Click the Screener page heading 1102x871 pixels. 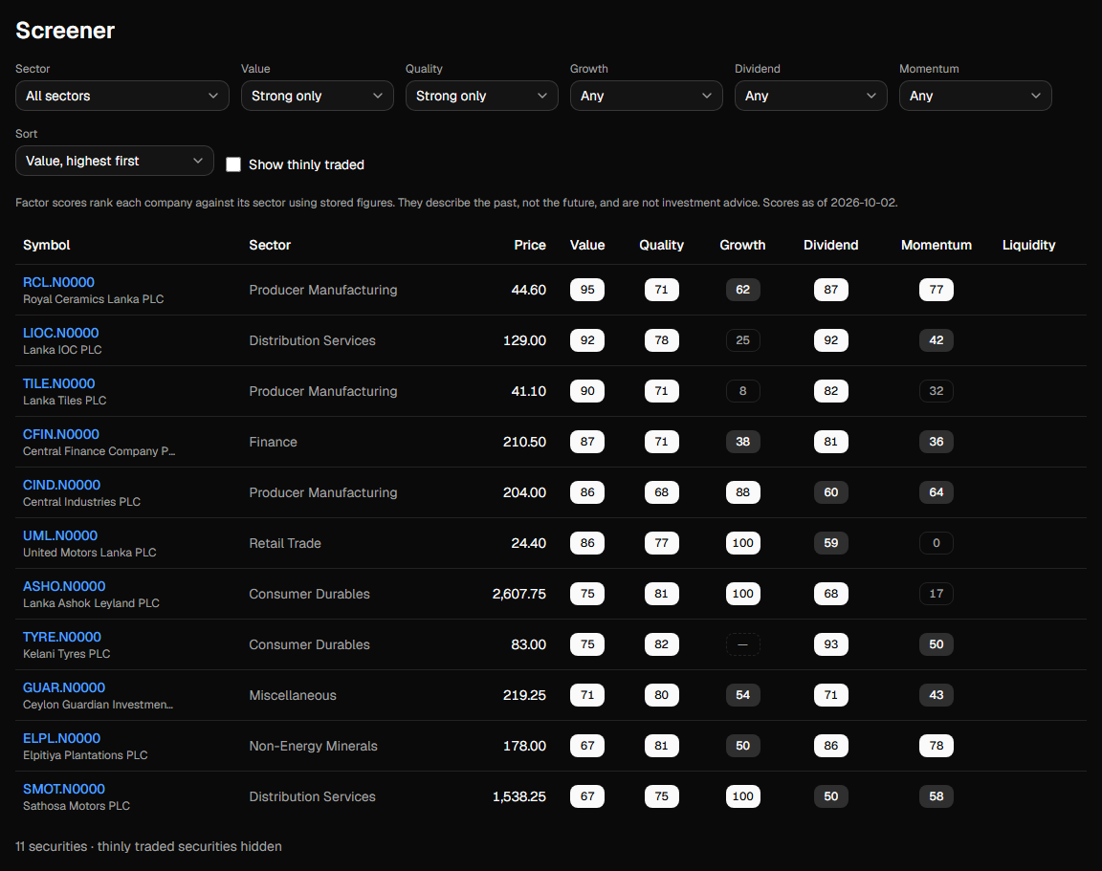[x=65, y=31]
